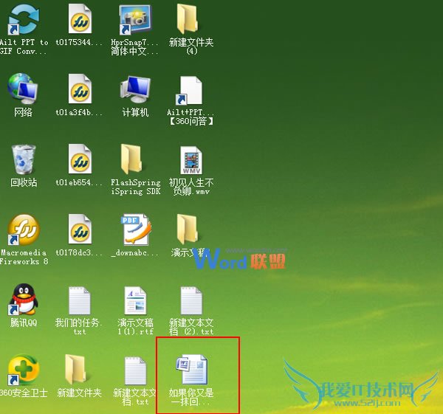
Task: Launch Macromedia Fireworks 8 shortcut
Action: tap(24, 230)
